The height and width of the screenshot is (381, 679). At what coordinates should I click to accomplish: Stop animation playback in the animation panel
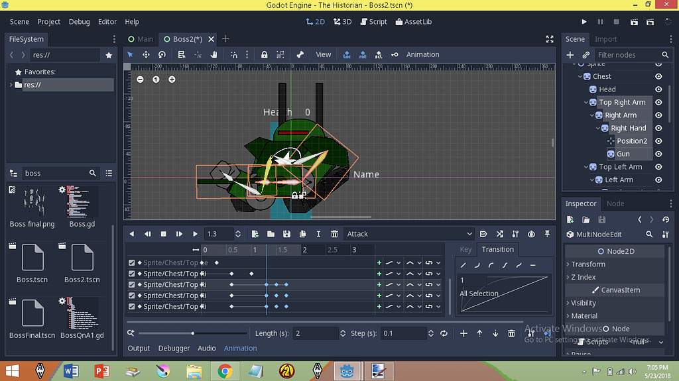(x=163, y=234)
